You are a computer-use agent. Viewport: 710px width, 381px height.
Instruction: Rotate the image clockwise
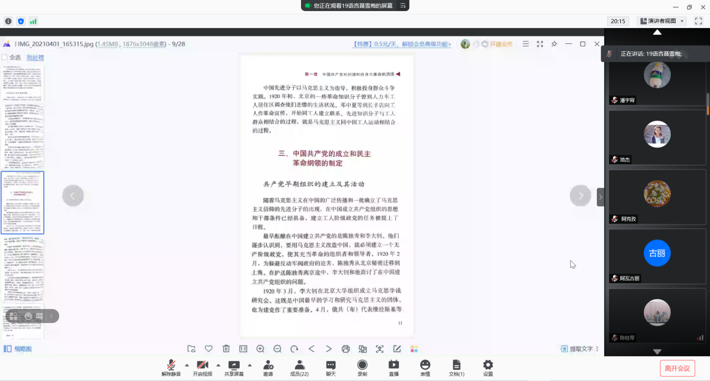click(294, 349)
